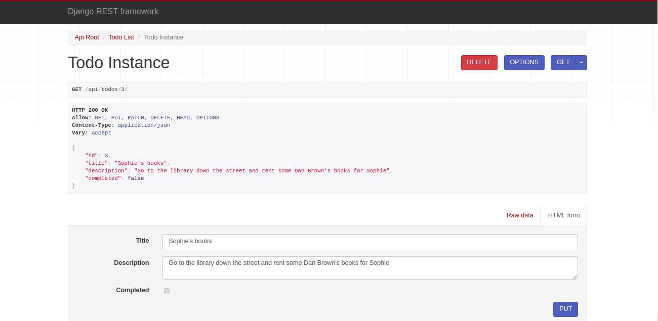Click the Completed label beside the checkbox

[x=133, y=290]
